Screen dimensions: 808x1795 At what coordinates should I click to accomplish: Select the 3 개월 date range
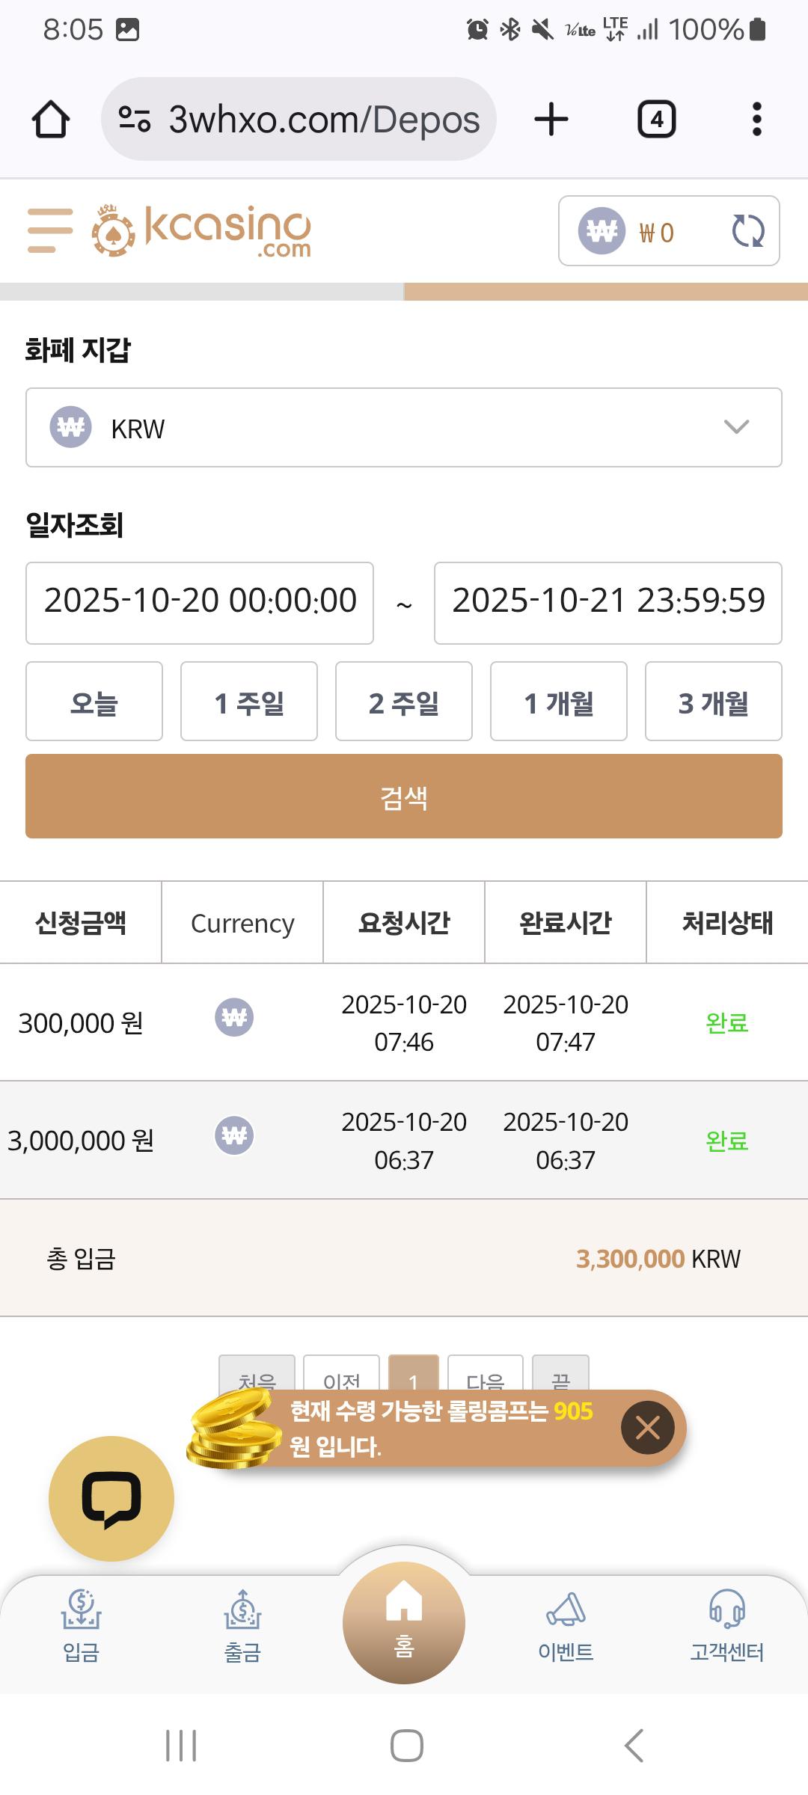coord(714,702)
